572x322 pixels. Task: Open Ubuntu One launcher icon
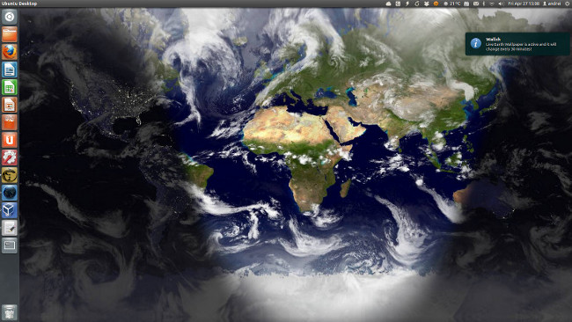10,140
